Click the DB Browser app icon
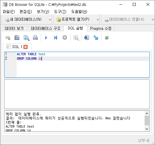This screenshot has width=155, height=145. point(5,4)
